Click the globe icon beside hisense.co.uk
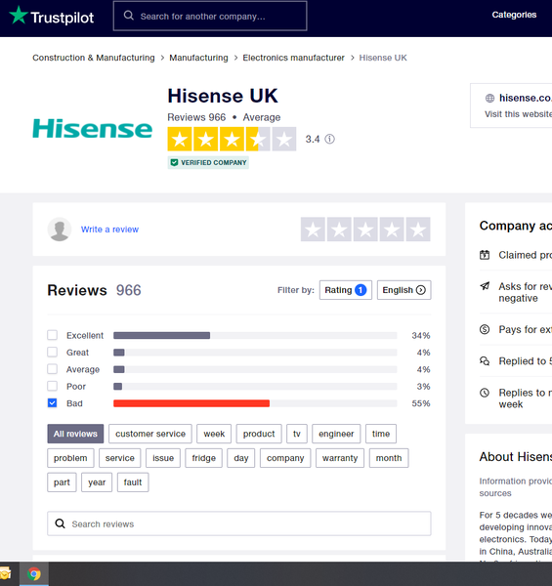Screen dimensions: 552x586 tap(489, 99)
